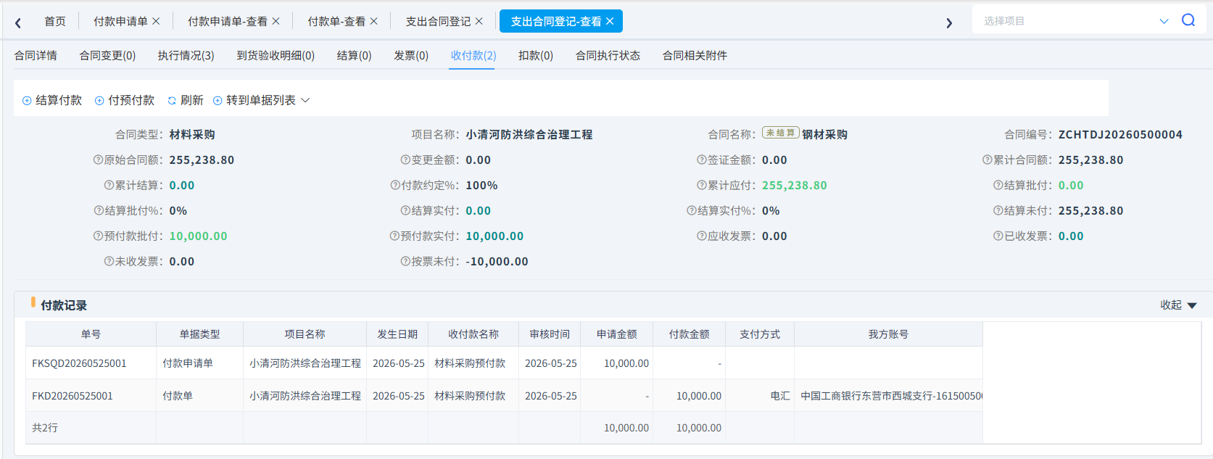The height and width of the screenshot is (459, 1213).
Task: Open the 合同执行状态 tab
Action: [x=608, y=56]
